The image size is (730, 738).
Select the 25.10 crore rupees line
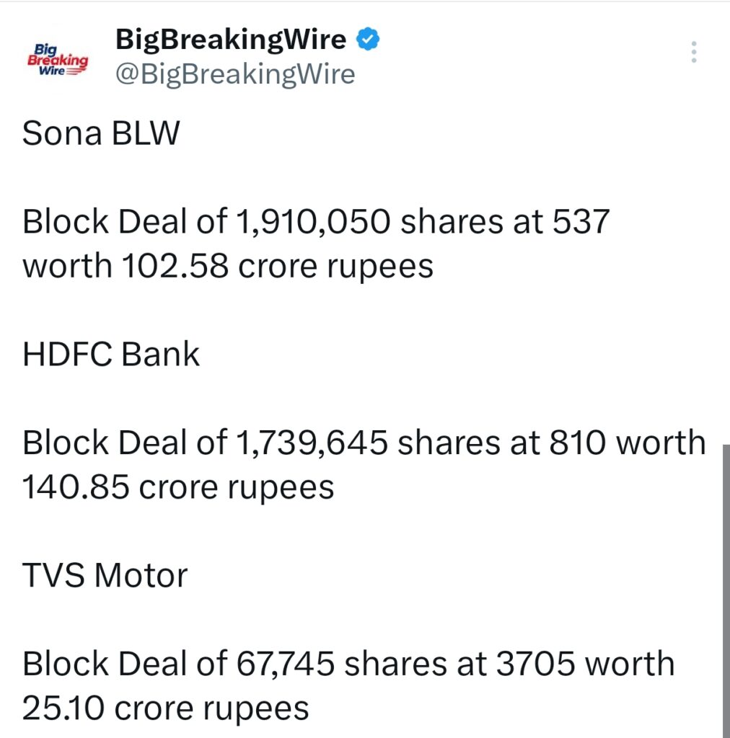166,707
